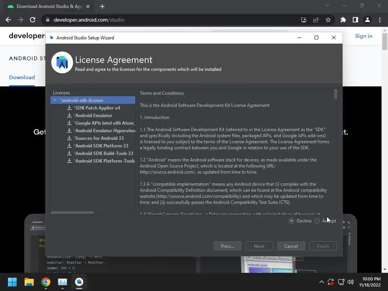Click download icon beside Android Emulator Hypervisor

click(x=69, y=131)
